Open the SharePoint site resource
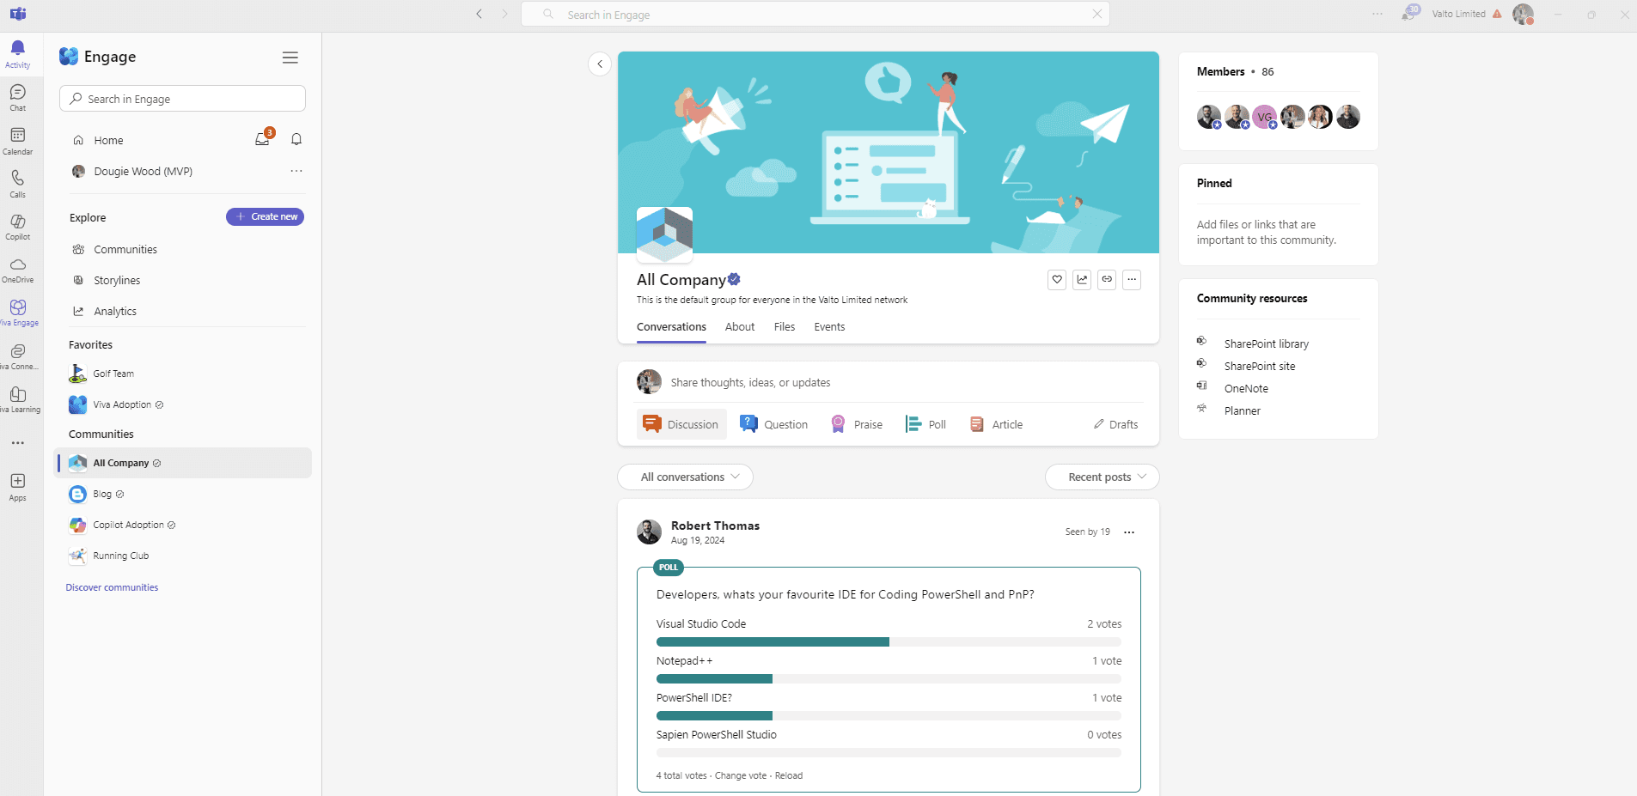The image size is (1637, 796). click(1259, 367)
